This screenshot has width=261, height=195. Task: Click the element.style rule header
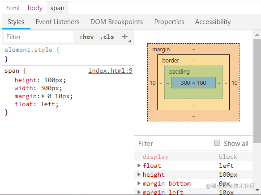click(29, 50)
